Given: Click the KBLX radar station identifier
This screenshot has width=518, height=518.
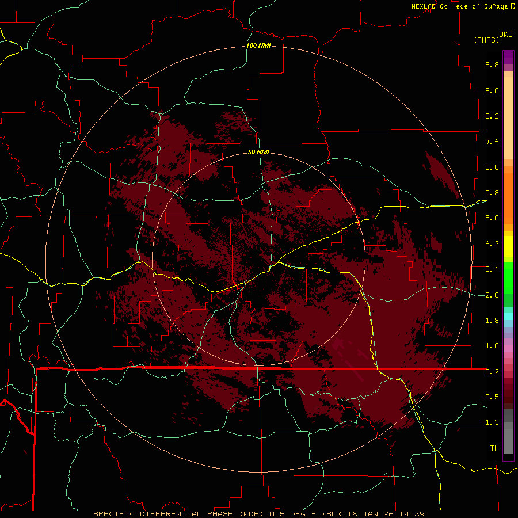Looking at the screenshot, I should pos(332,514).
